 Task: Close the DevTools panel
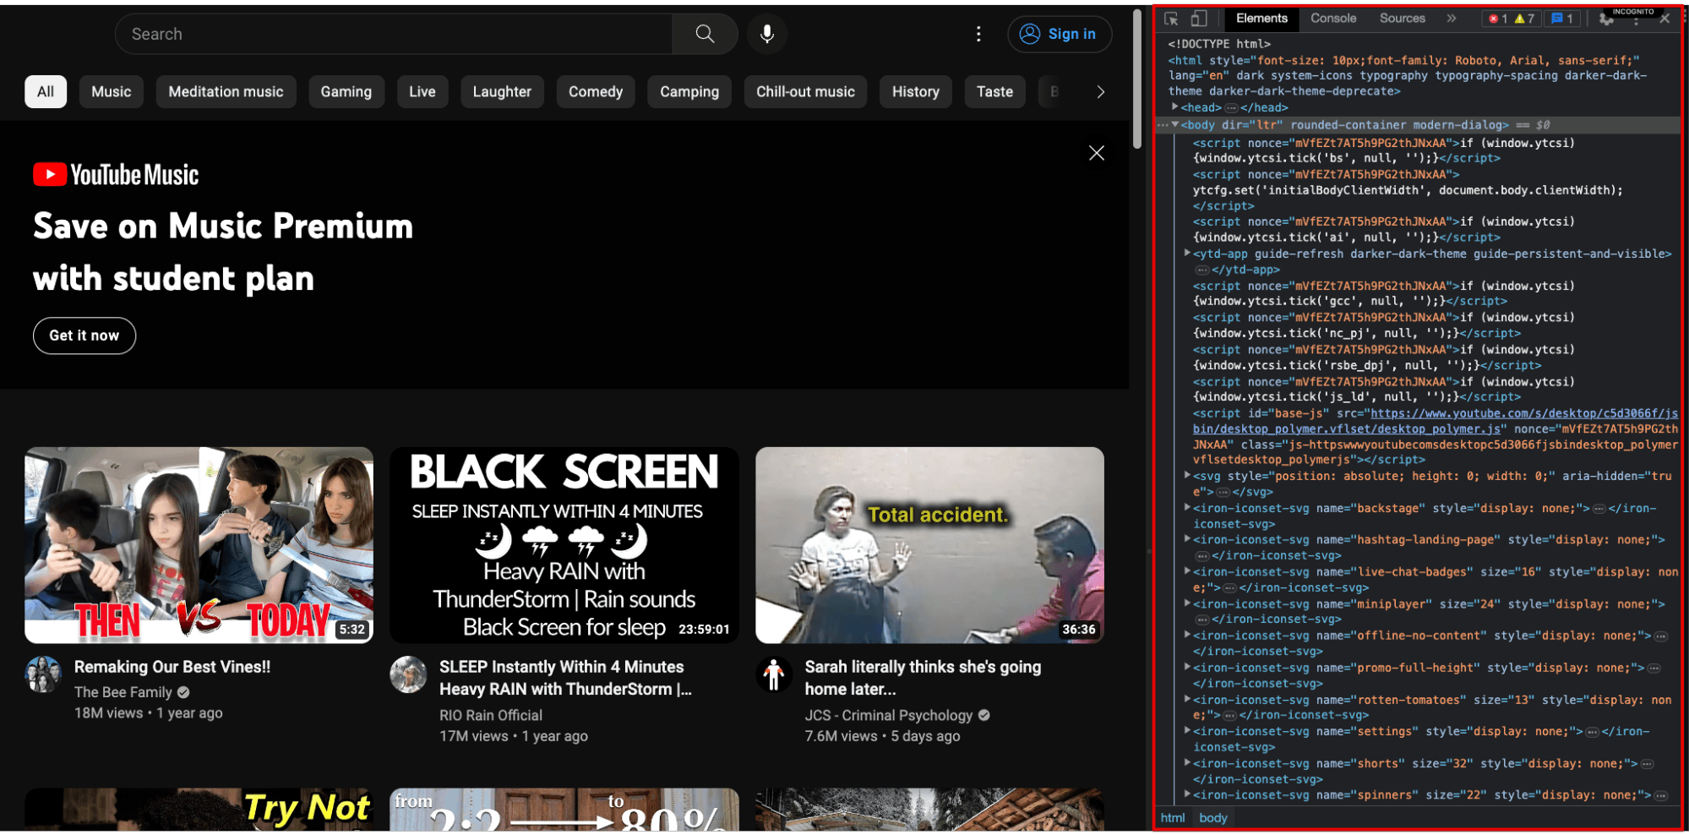1664,19
